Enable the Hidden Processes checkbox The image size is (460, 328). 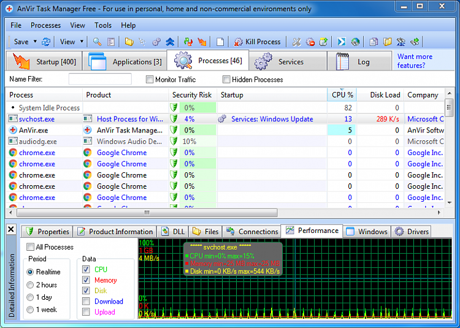click(x=226, y=80)
